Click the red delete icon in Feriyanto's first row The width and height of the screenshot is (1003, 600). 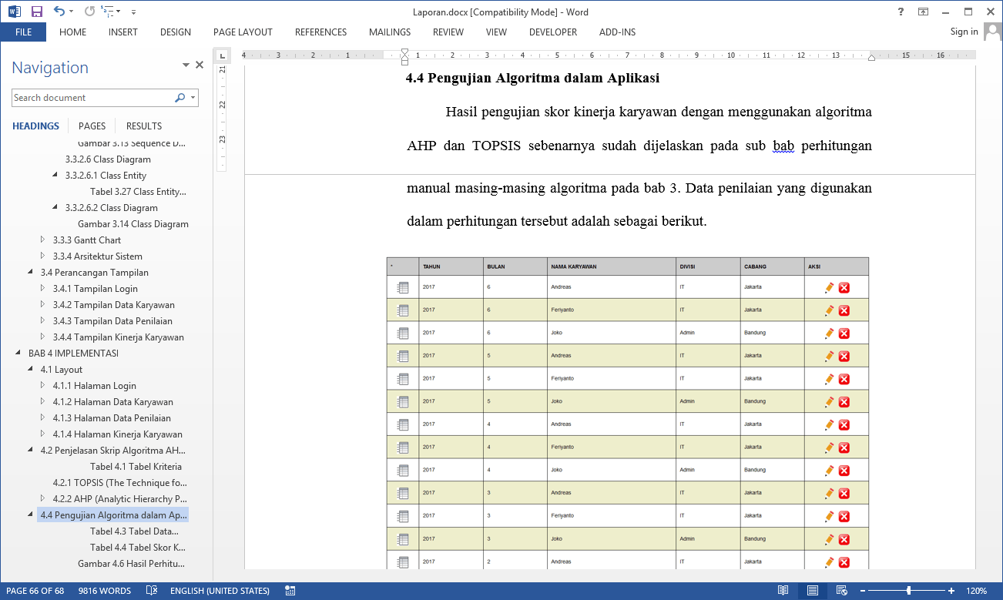click(844, 310)
